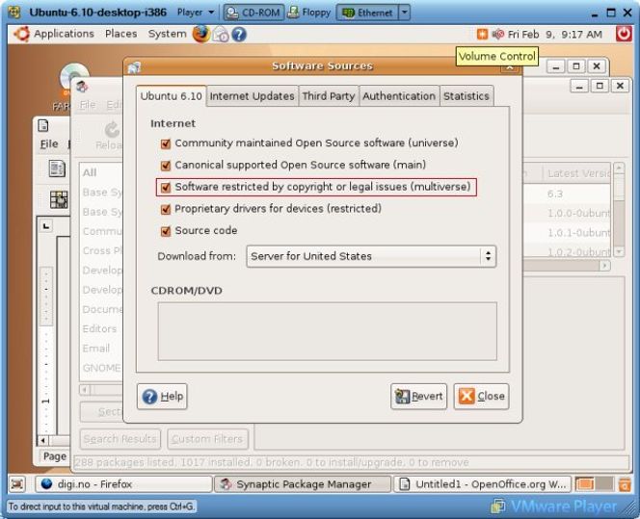Toggle Proprietary drivers (restricted) checkbox
This screenshot has height=519, width=640.
(x=166, y=209)
